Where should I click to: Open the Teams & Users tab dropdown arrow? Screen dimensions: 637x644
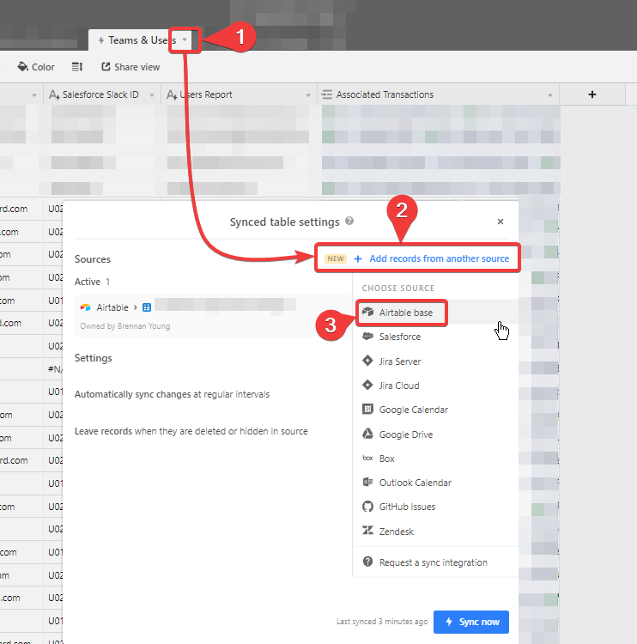coord(185,39)
